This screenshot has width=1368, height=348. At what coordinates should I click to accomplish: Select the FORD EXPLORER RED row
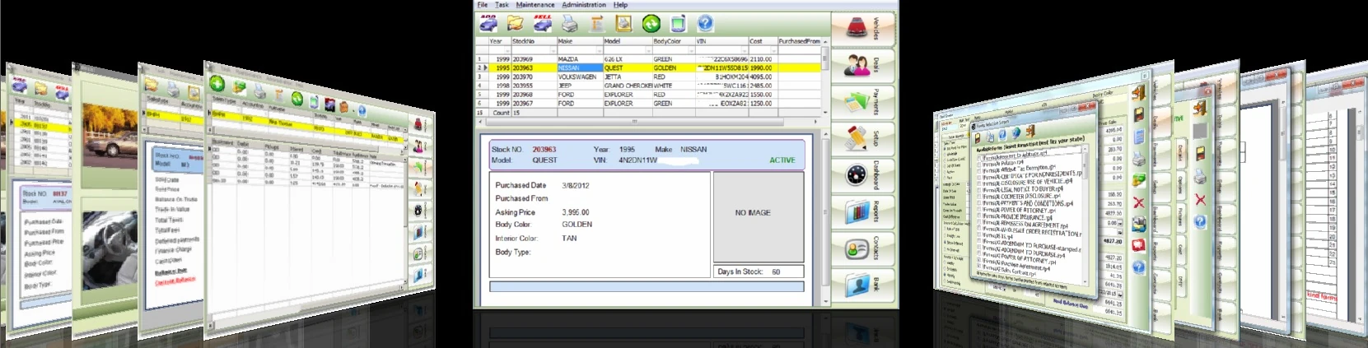648,95
